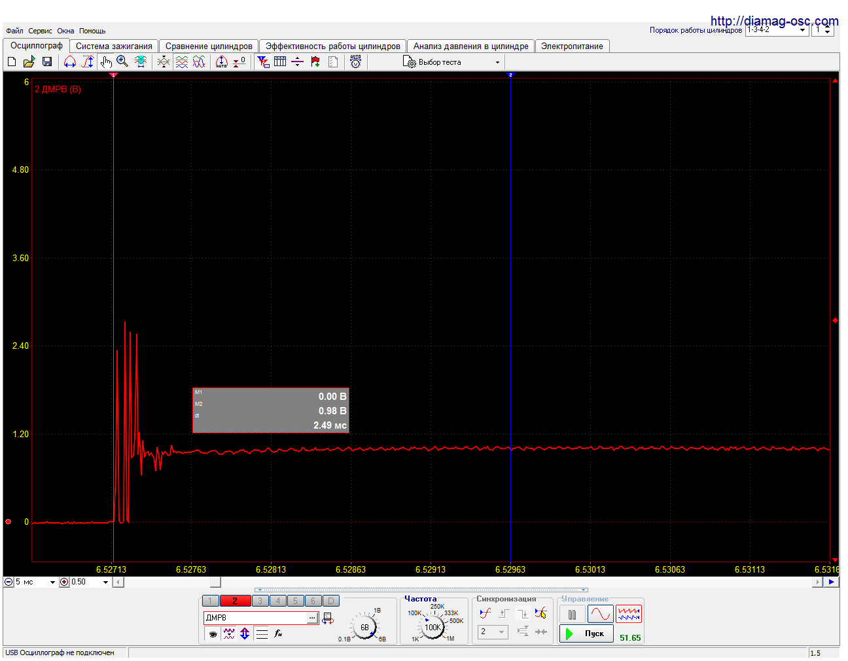Screen dimensions: 848x661
Task: Open the fx math function icon
Action: pos(278,634)
